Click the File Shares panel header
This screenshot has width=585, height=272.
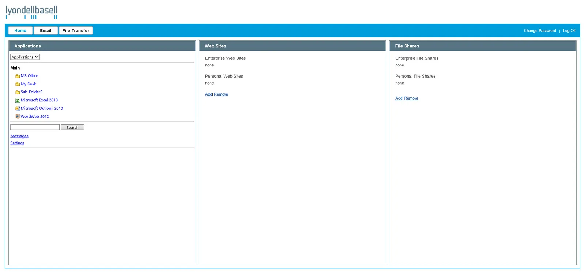coord(482,46)
